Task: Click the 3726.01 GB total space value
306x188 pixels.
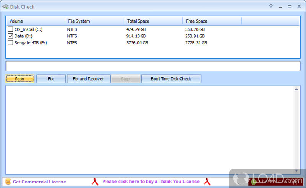Action: (x=137, y=43)
